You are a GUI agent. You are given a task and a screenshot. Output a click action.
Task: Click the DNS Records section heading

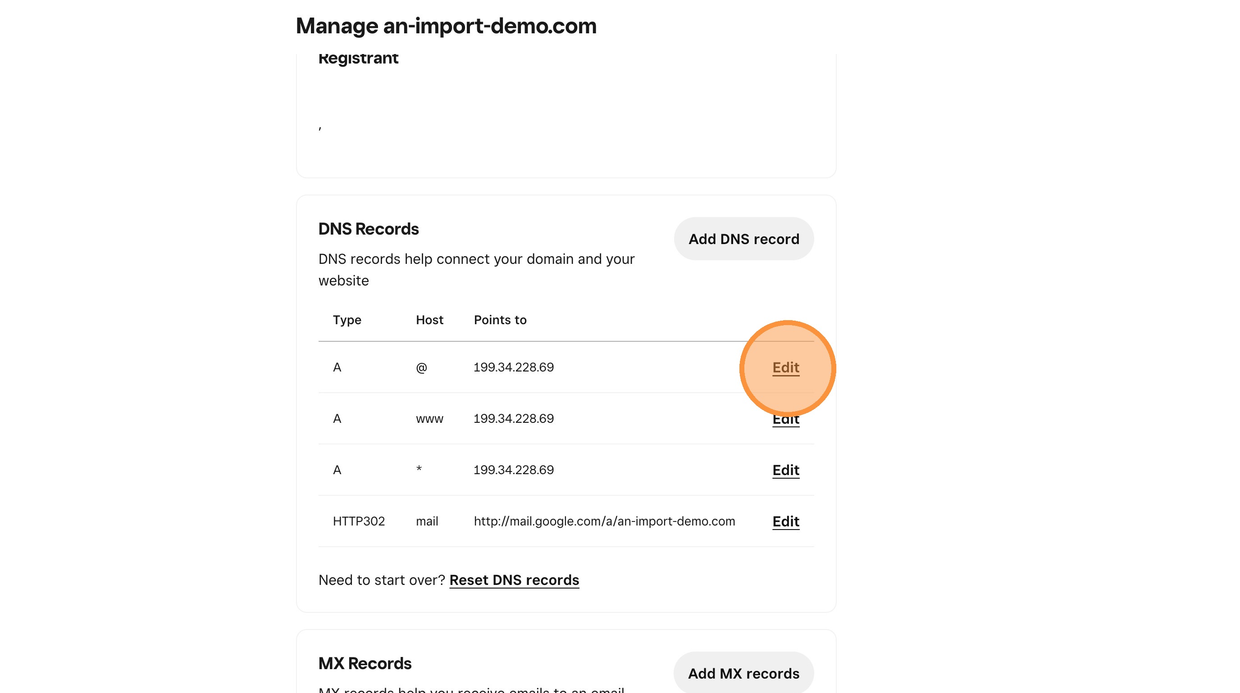[x=368, y=229]
